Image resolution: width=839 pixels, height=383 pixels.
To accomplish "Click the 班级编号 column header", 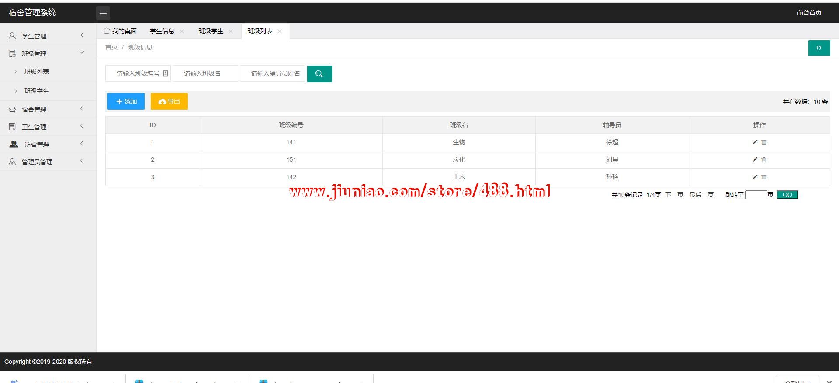I will tap(291, 125).
